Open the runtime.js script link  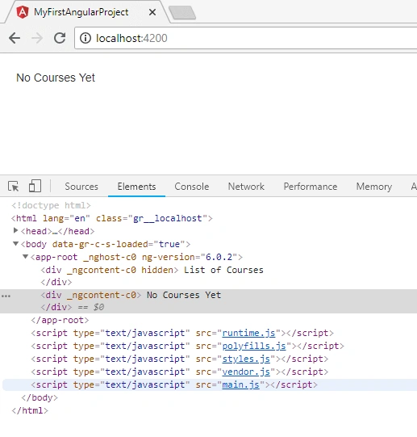coord(248,333)
